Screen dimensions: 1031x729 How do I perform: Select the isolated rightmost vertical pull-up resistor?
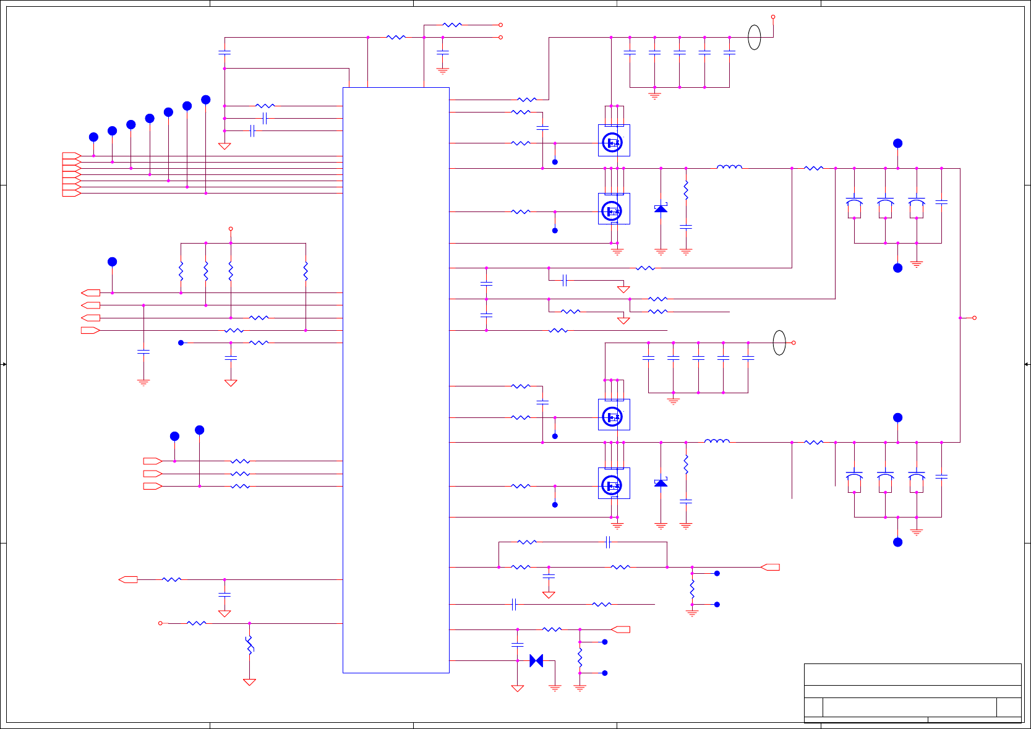click(x=306, y=271)
